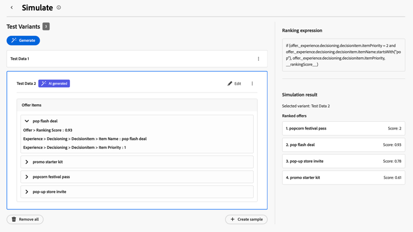
Task: Click the Ranking expression heading
Action: (302, 30)
